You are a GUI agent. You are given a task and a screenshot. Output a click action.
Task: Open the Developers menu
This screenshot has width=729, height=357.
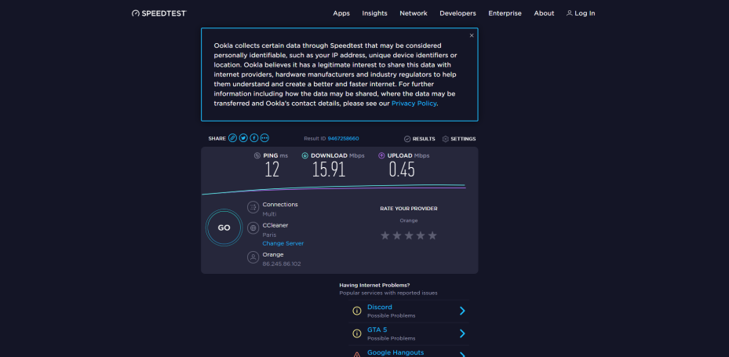458,13
